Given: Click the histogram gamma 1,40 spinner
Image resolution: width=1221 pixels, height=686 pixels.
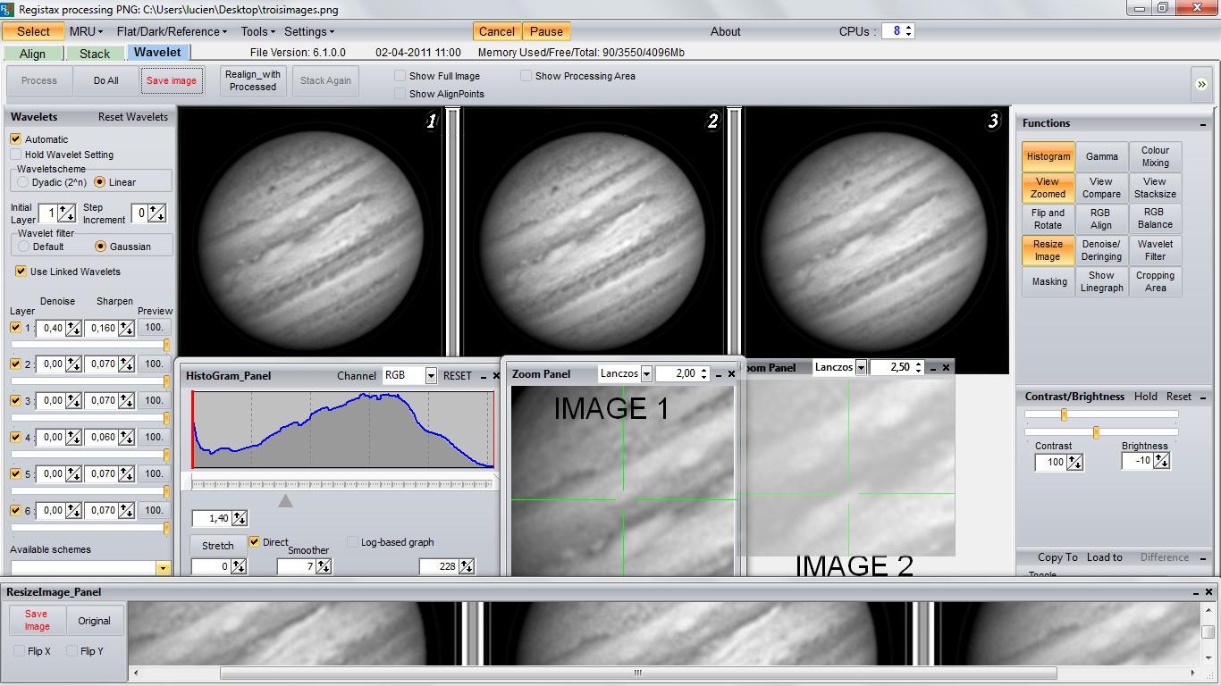Looking at the screenshot, I should point(239,518).
